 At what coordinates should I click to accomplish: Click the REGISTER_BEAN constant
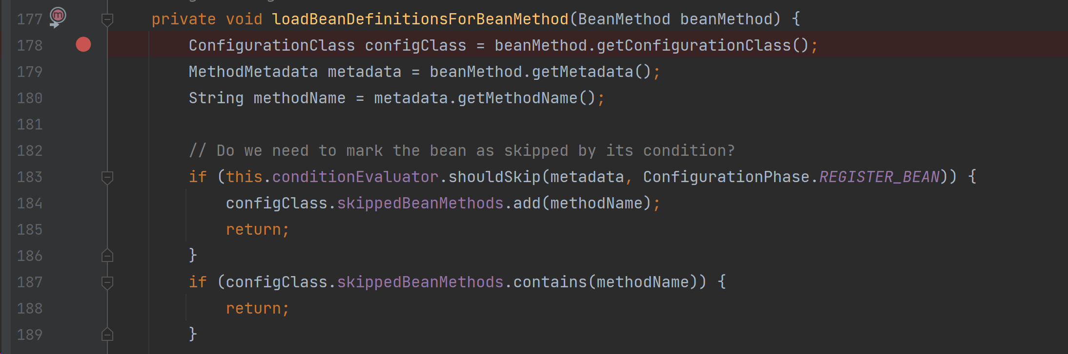879,177
